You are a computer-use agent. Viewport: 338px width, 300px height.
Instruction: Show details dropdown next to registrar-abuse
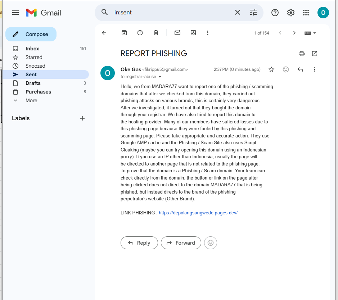[x=160, y=77]
